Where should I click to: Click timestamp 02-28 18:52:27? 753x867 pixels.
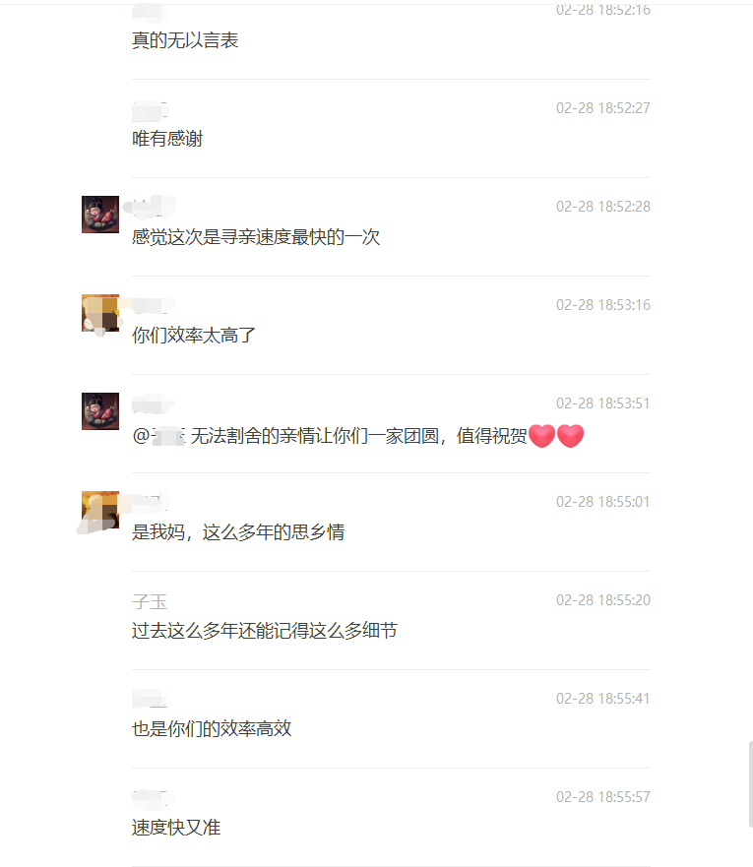click(603, 108)
